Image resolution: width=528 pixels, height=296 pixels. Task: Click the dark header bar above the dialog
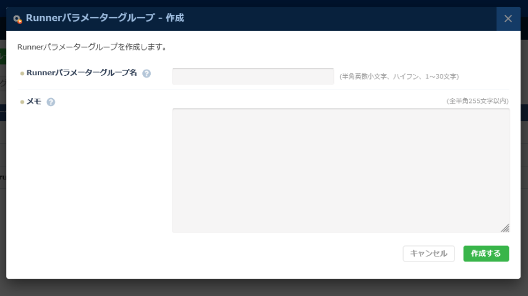[264, 3]
